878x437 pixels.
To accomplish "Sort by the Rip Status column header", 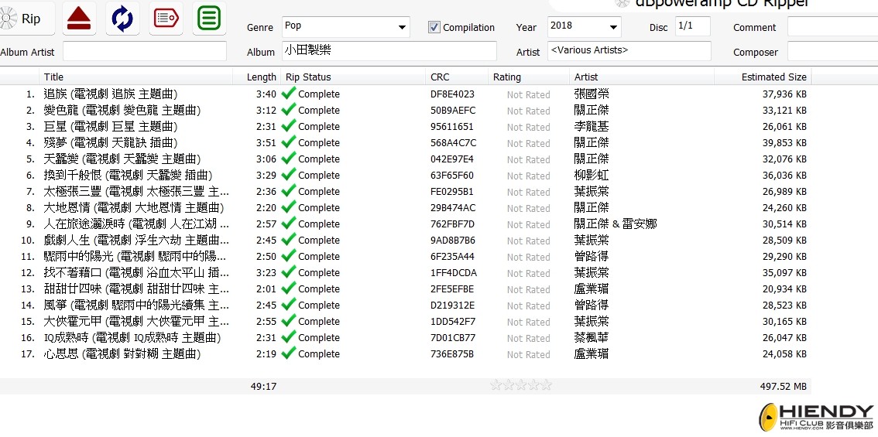I will (x=308, y=77).
